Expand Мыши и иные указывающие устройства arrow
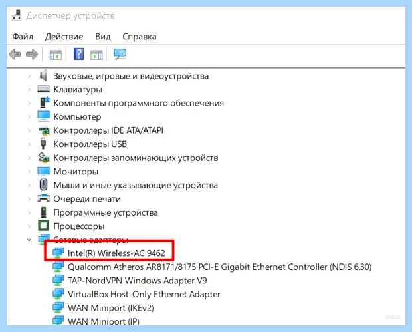412x332 pixels. tap(29, 186)
